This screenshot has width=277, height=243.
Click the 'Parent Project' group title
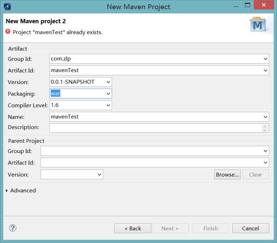26,141
